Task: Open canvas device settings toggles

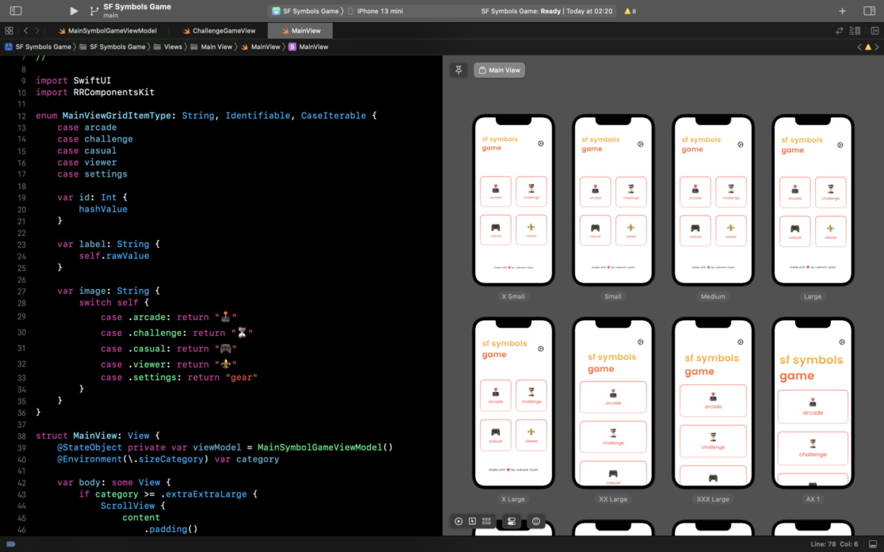Action: 512,522
